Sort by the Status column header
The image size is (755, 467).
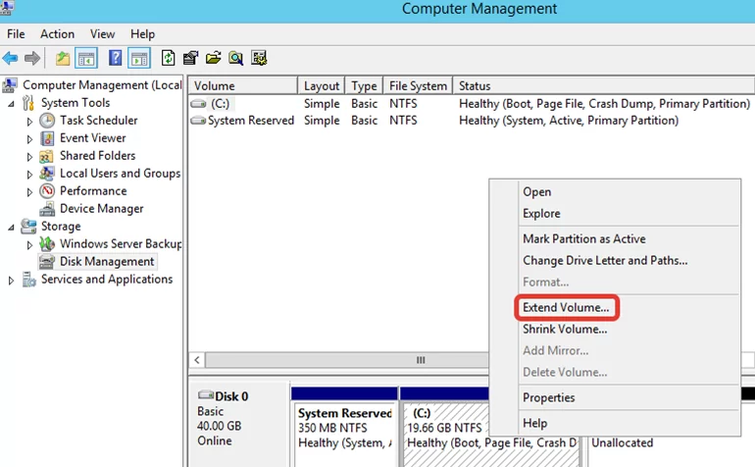604,85
